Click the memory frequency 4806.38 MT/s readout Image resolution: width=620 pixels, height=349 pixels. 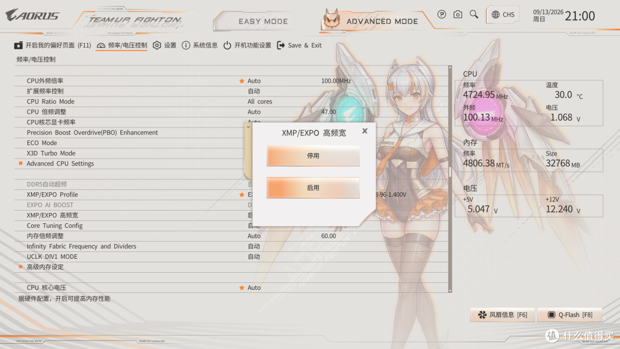point(486,163)
